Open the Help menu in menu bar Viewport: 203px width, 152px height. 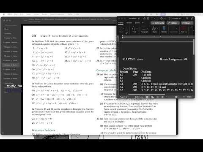click(77, 14)
